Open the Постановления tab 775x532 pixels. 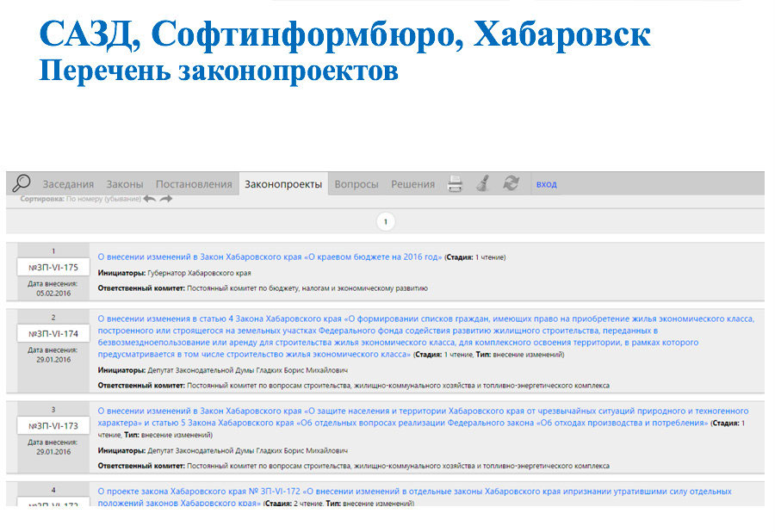(x=194, y=184)
